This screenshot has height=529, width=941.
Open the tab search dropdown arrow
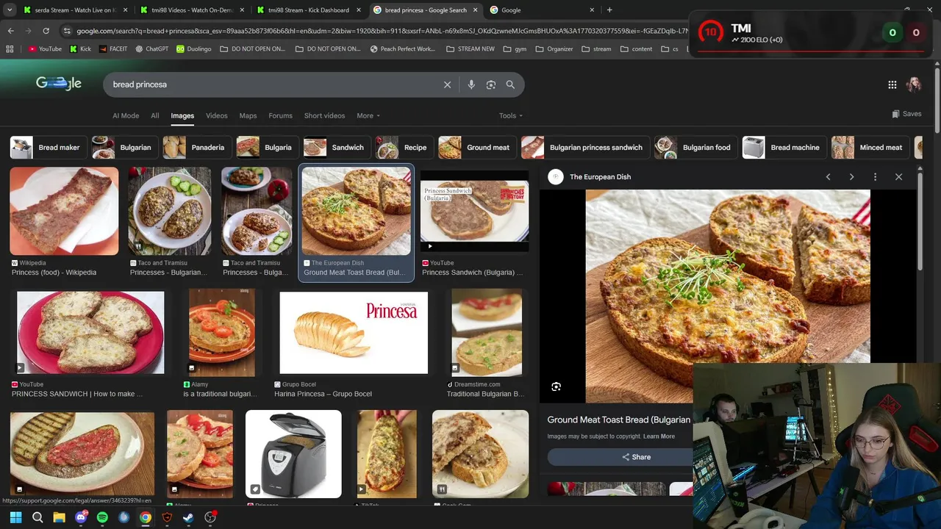(x=10, y=10)
